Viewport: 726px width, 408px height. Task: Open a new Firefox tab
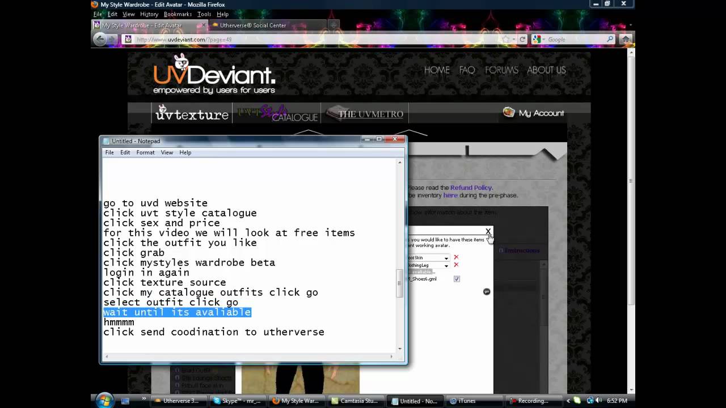[x=334, y=25]
